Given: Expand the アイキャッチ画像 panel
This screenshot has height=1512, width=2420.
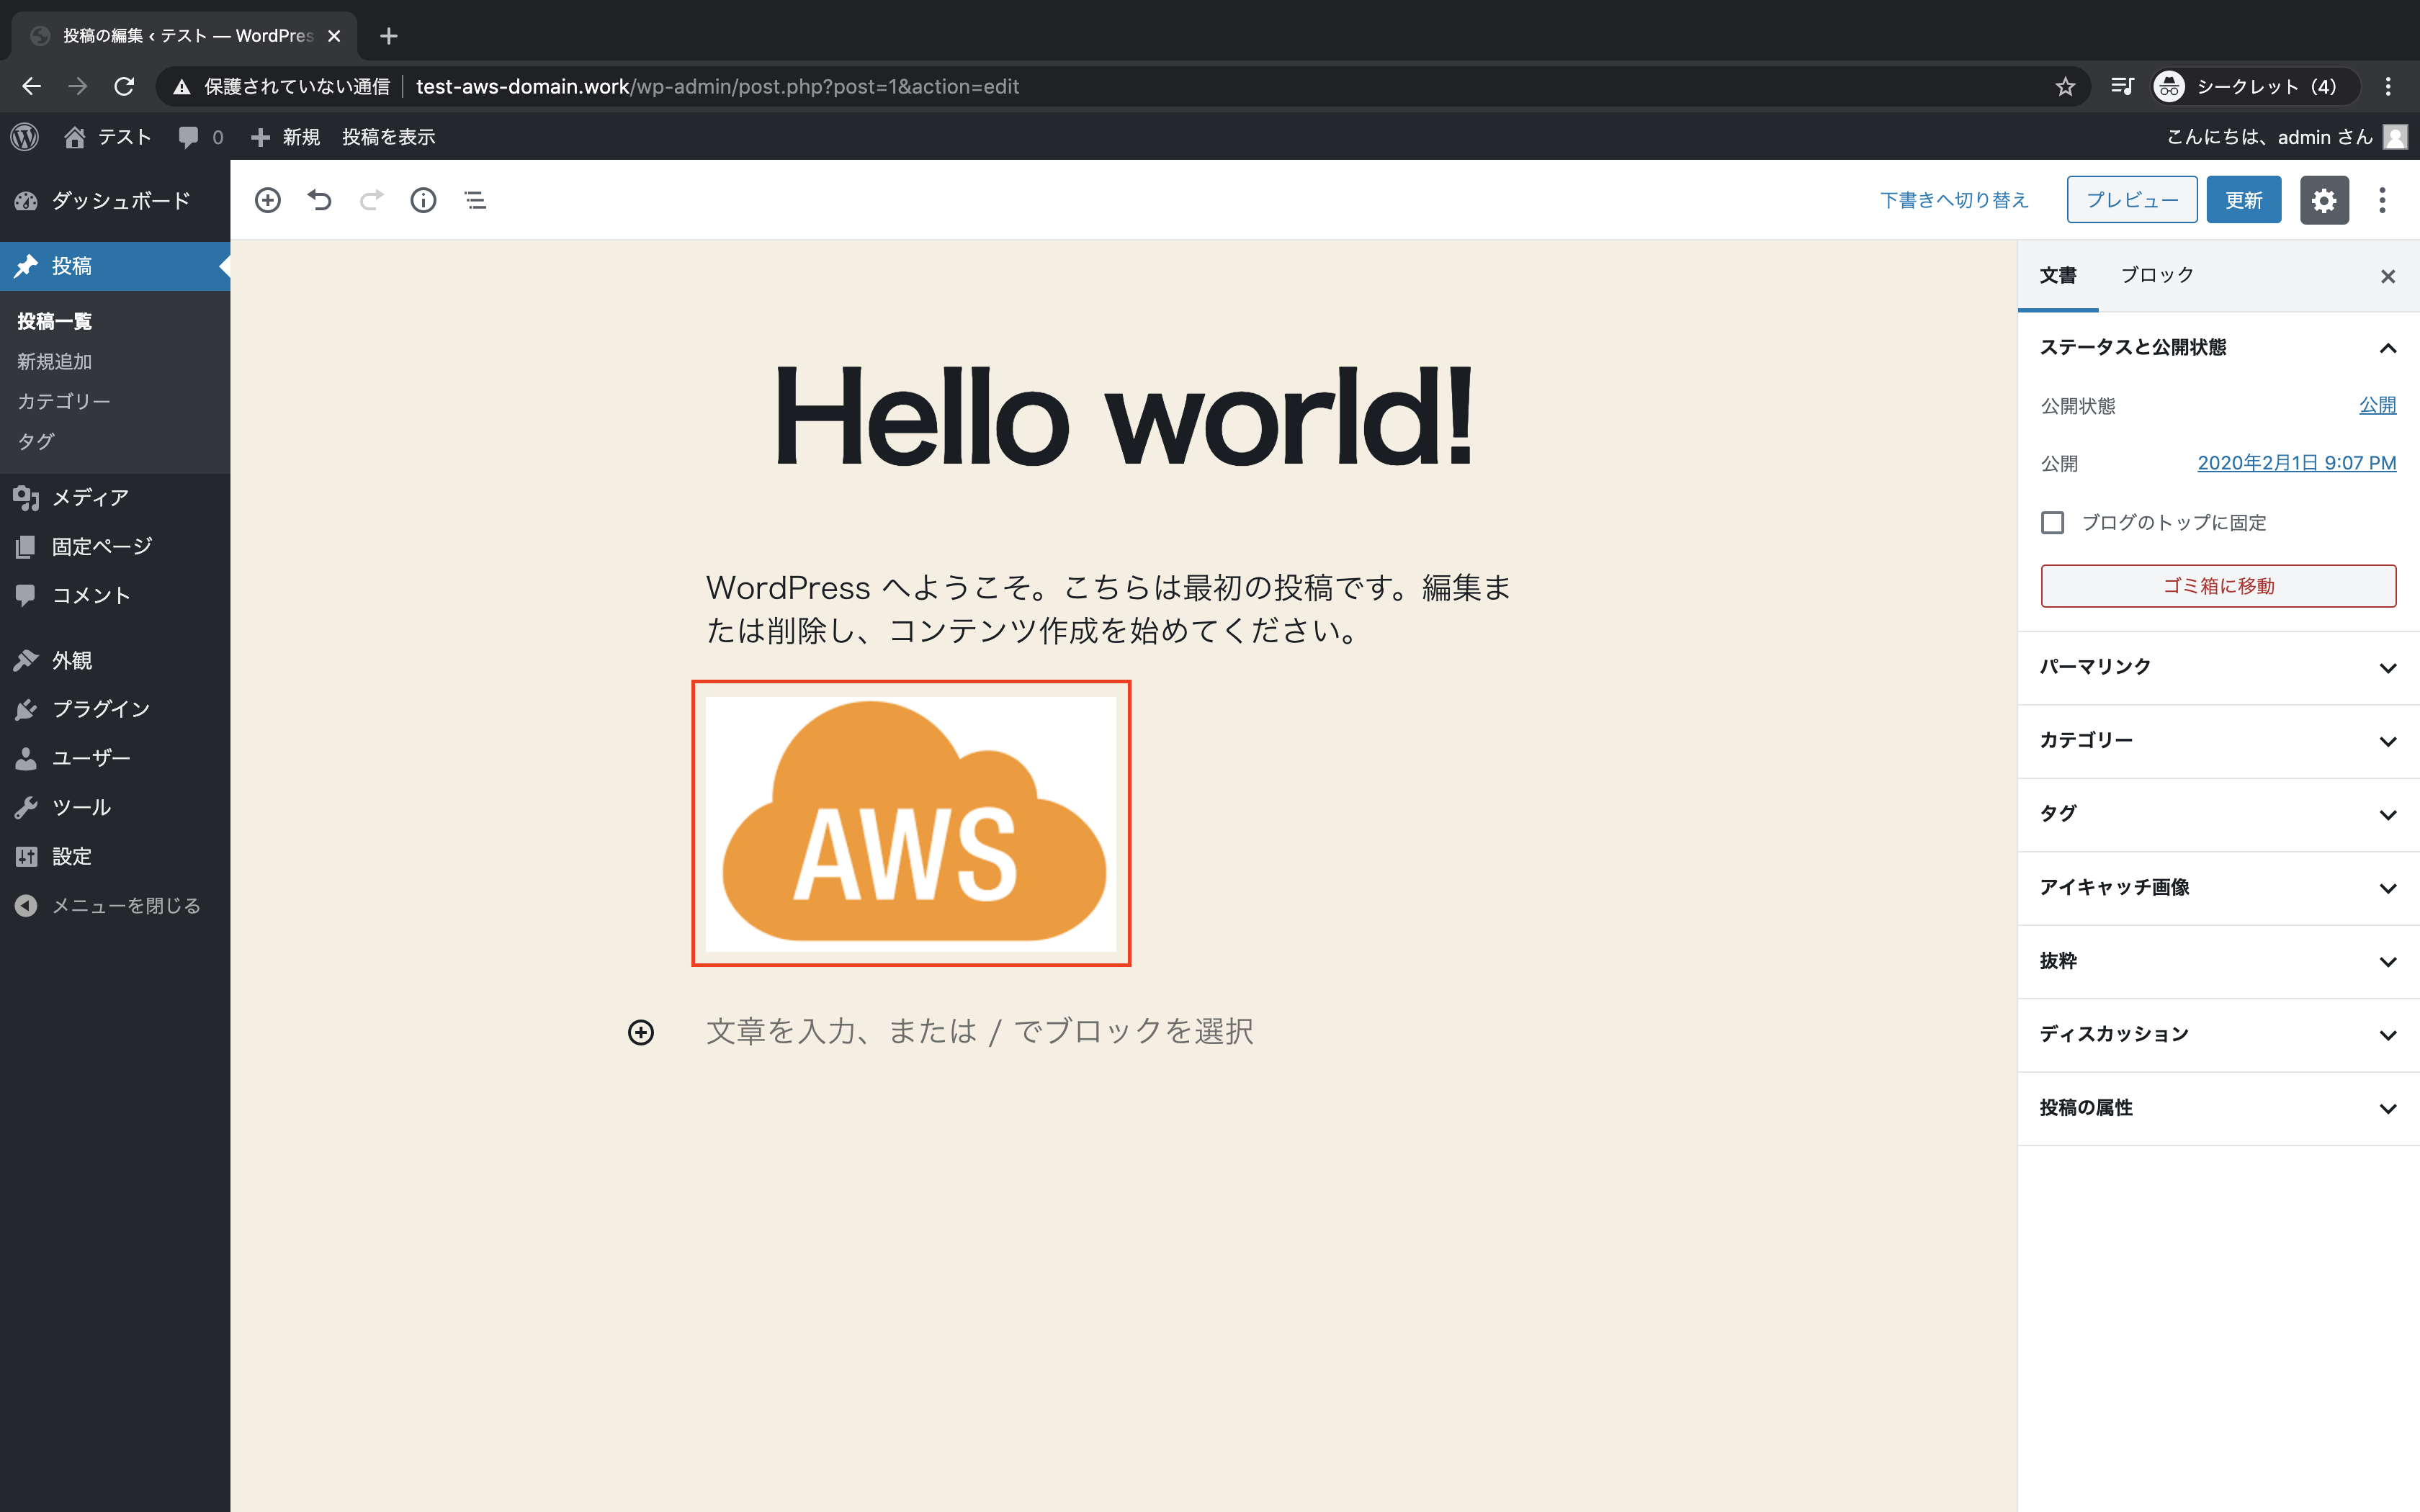Looking at the screenshot, I should 2387,888.
